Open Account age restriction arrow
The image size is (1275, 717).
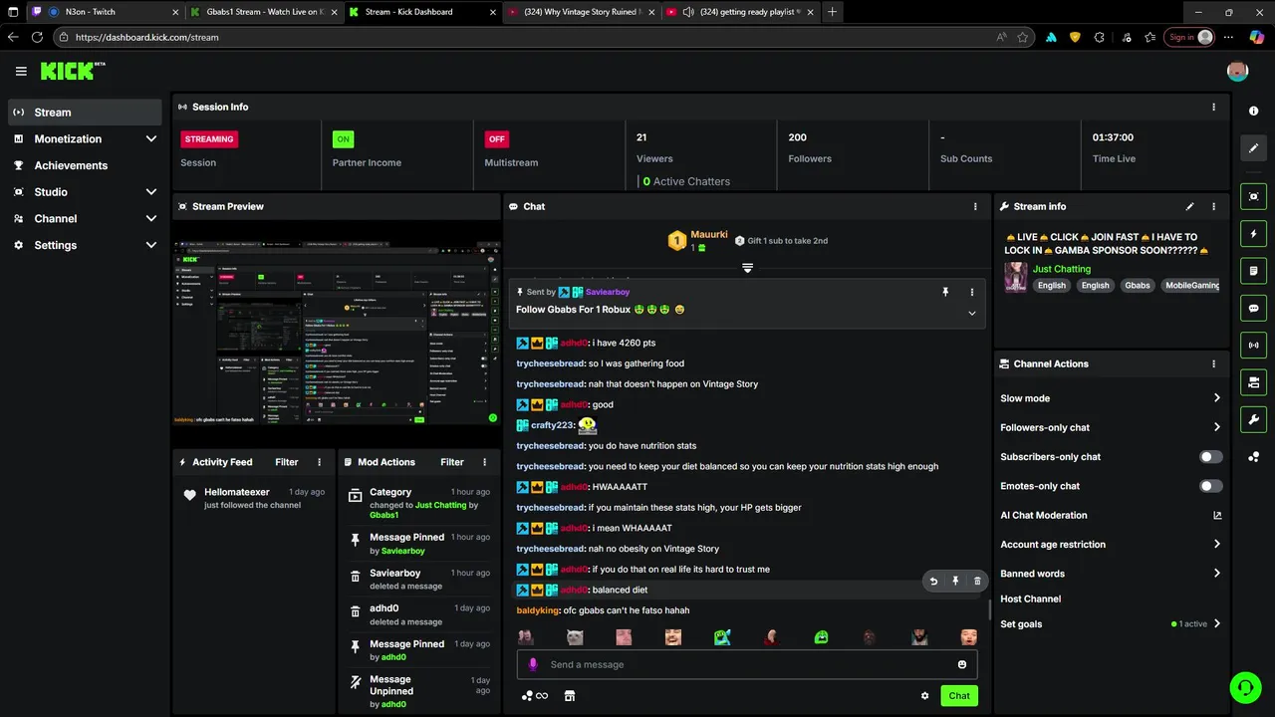pyautogui.click(x=1216, y=545)
